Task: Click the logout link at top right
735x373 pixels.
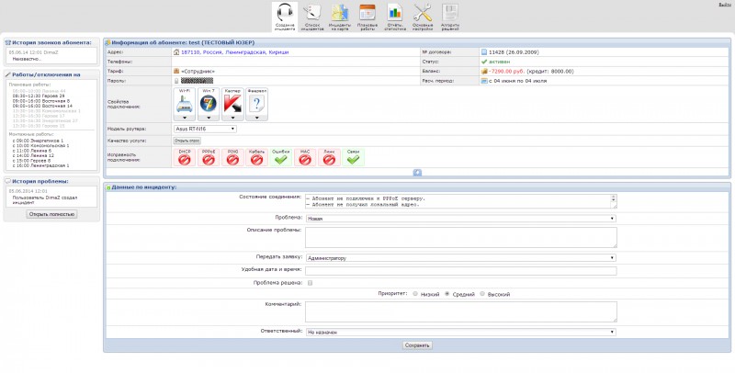Action: pos(725,4)
